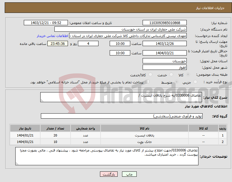Image resolution: width=232 pixels, height=182 pixels.
Task: Click the price validity hour 10:00 field
Action: [120, 53]
